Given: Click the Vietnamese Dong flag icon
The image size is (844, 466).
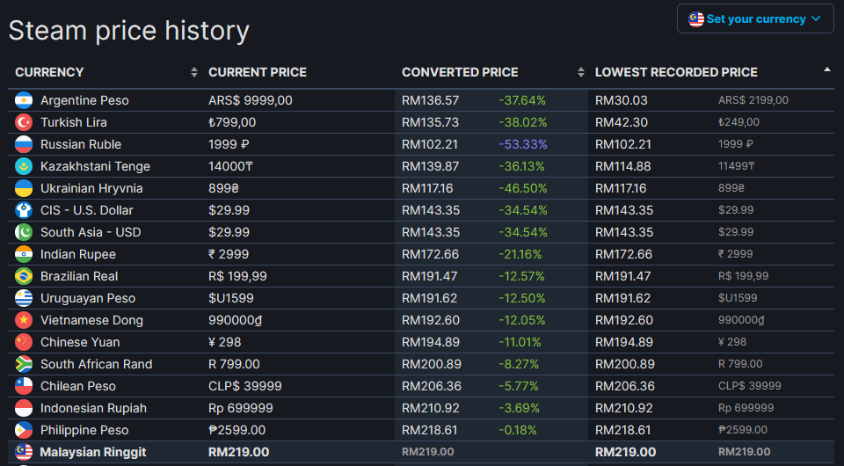Looking at the screenshot, I should click(x=24, y=320).
